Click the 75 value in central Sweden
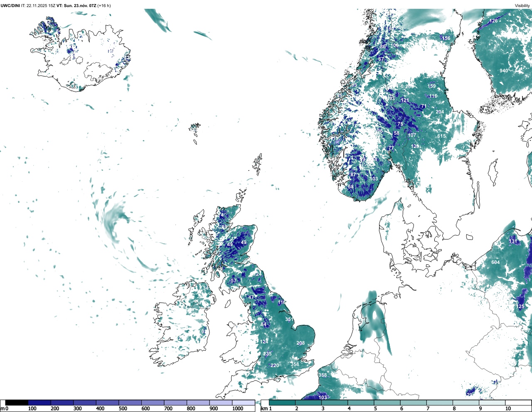Screen dimensions: 532x412 point(400,124)
